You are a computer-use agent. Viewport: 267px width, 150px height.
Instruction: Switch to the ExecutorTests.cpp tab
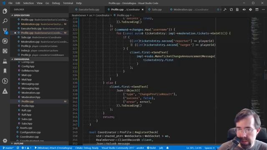tap(87, 10)
